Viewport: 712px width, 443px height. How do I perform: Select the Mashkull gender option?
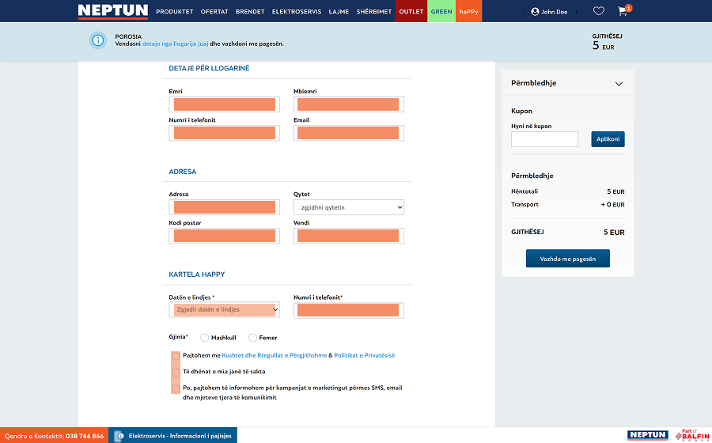pos(205,338)
